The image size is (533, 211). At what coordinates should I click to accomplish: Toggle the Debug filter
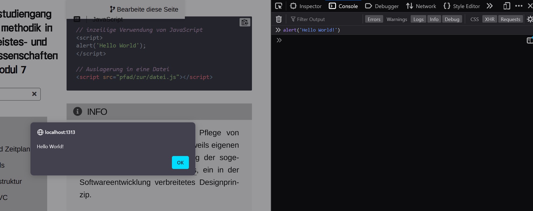(x=452, y=19)
